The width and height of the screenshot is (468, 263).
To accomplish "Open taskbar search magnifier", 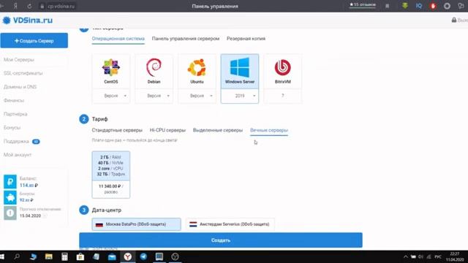I will [17, 256].
